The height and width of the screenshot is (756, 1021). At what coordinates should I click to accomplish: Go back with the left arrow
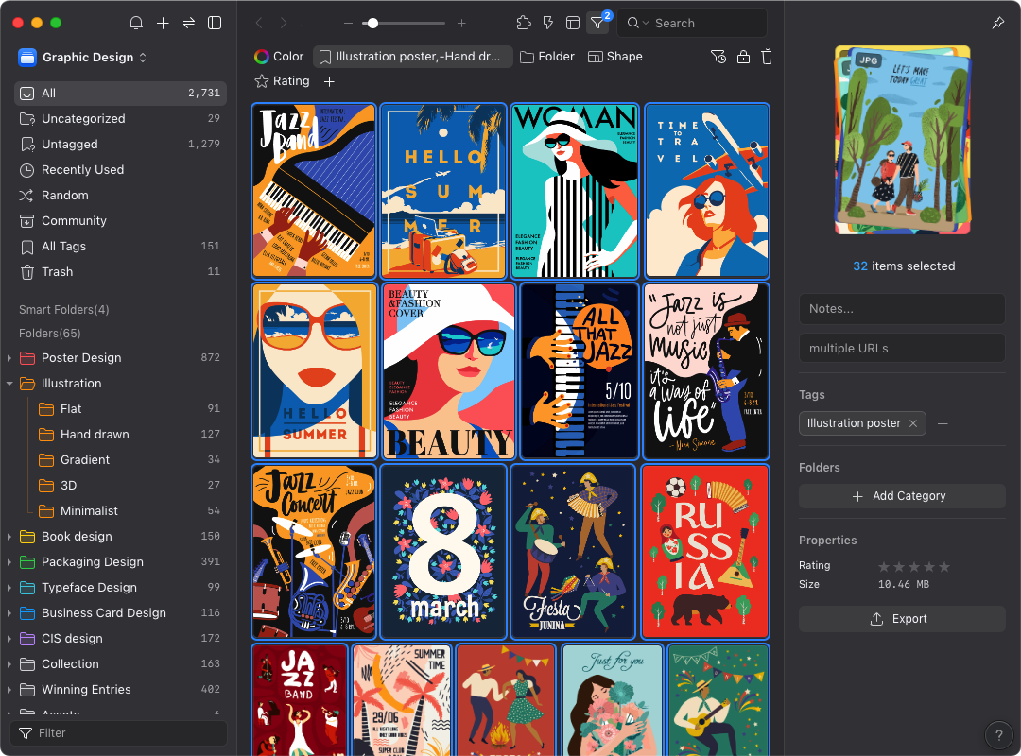[x=259, y=23]
